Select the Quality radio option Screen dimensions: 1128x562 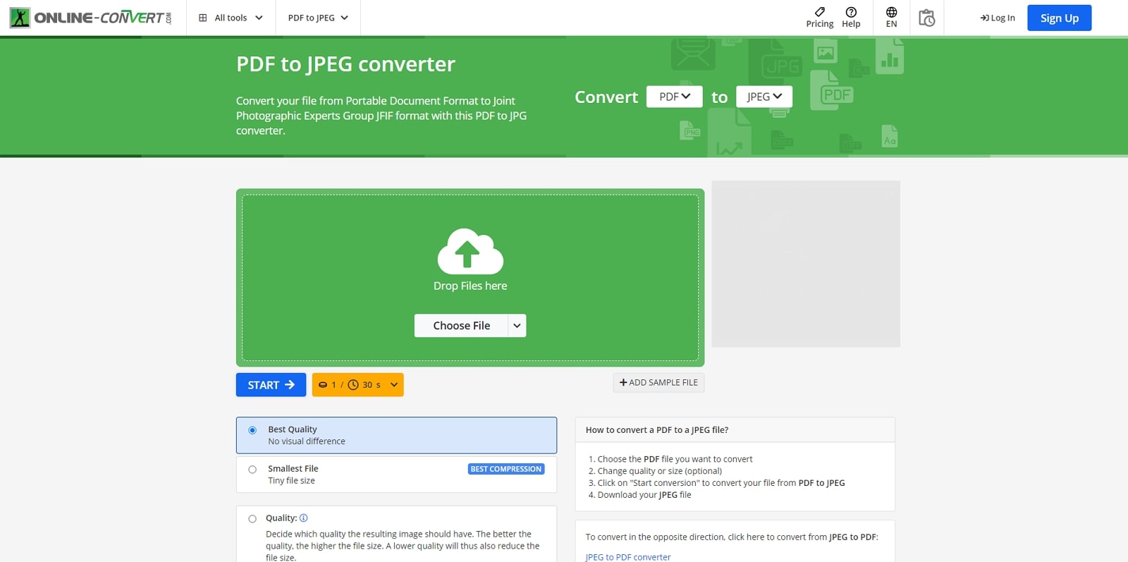coord(252,519)
